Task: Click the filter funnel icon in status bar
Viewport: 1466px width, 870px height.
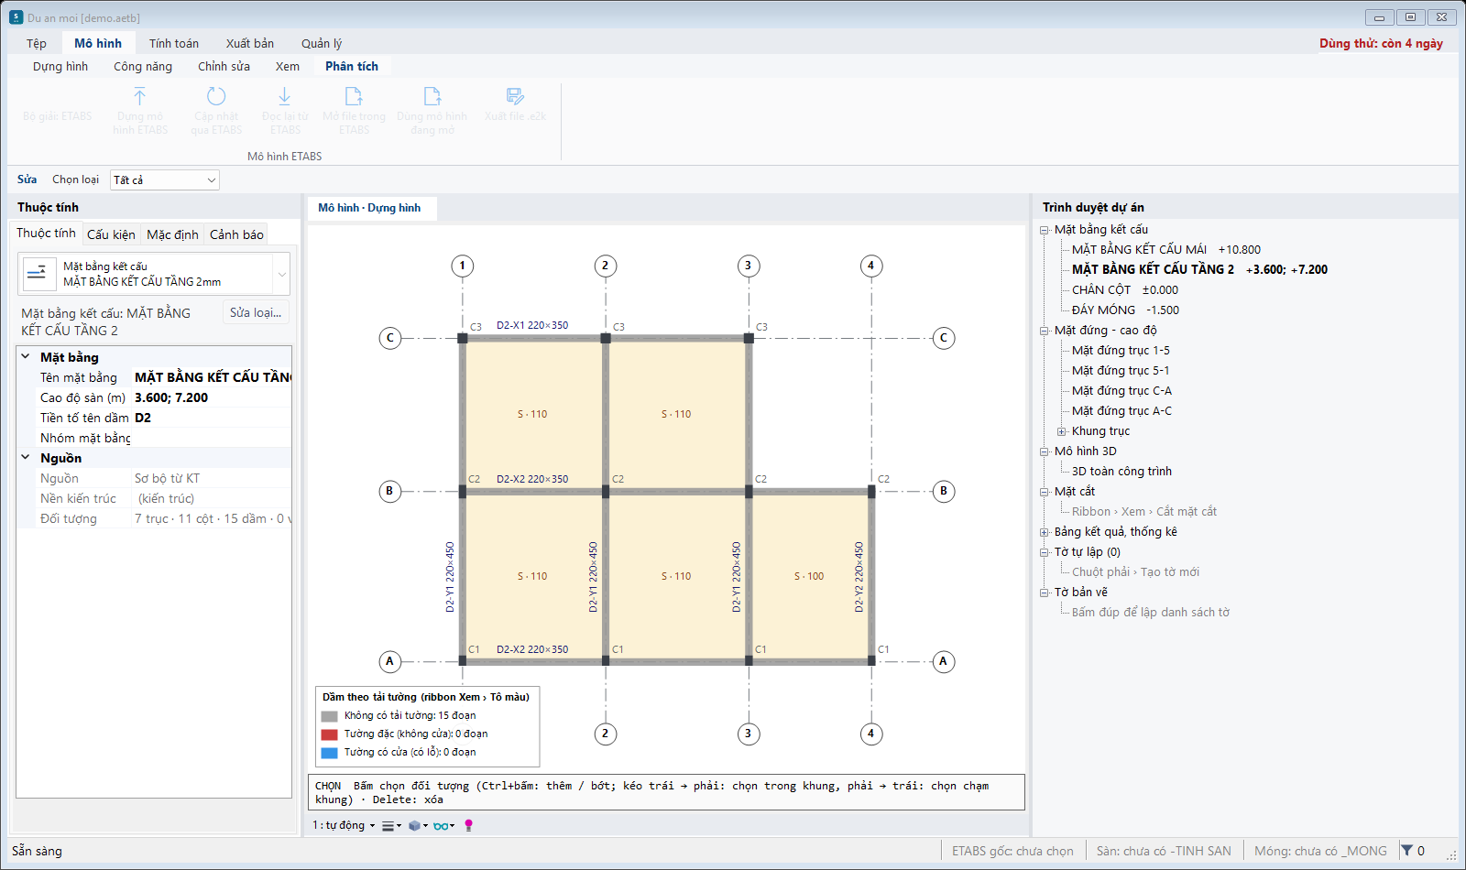Action: pos(1406,851)
